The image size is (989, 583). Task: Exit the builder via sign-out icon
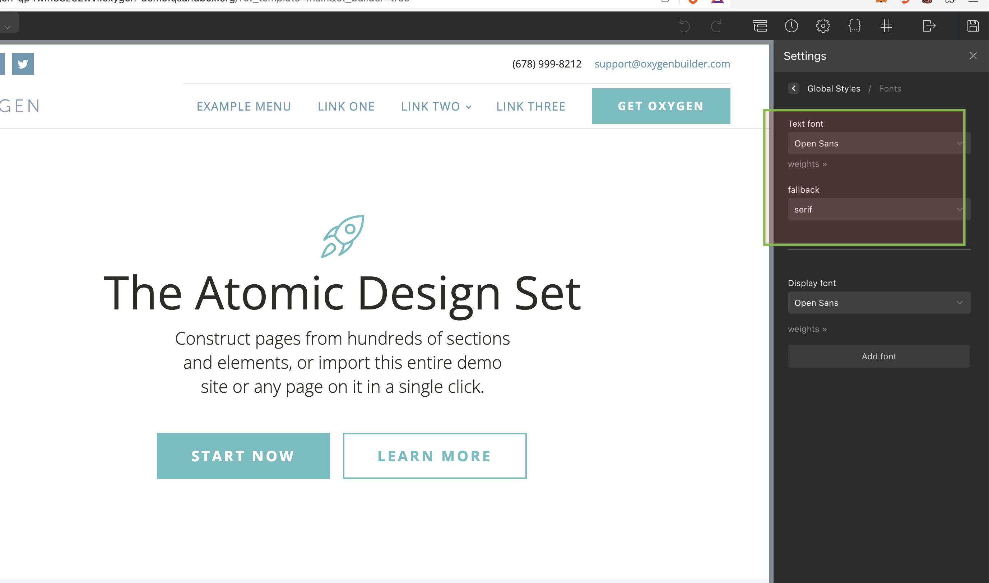[x=929, y=26]
